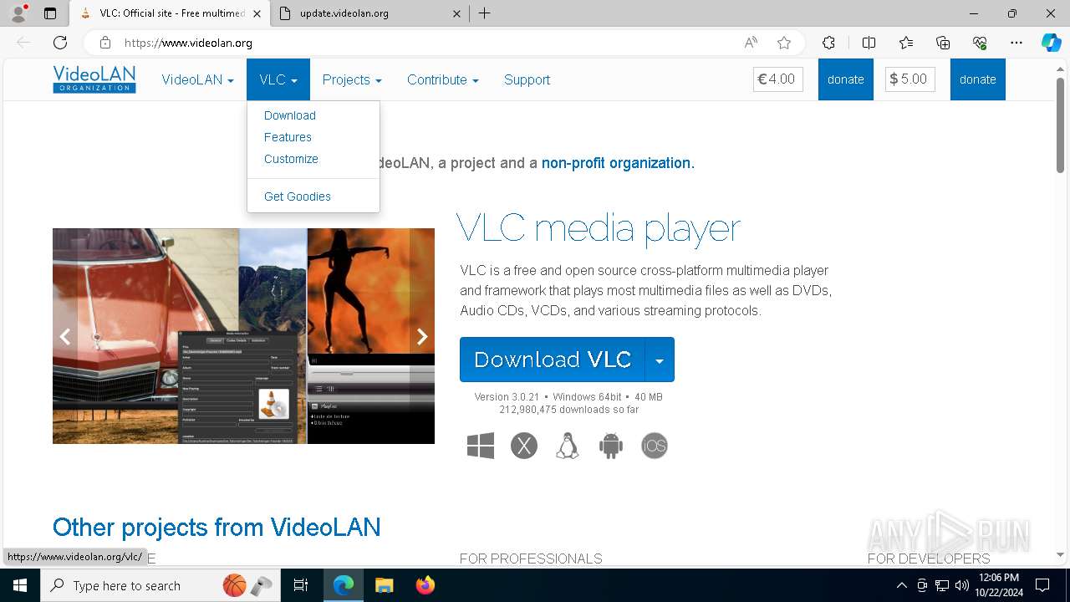Select Get Goodies in the VLC menu
The image size is (1070, 602).
(x=298, y=196)
